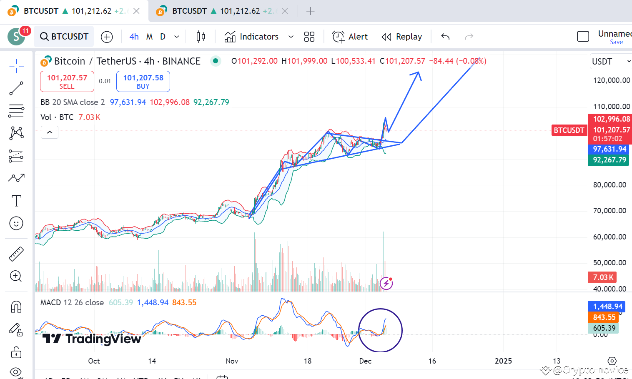Toggle the green market status dot
The height and width of the screenshot is (379, 632).
[215, 61]
